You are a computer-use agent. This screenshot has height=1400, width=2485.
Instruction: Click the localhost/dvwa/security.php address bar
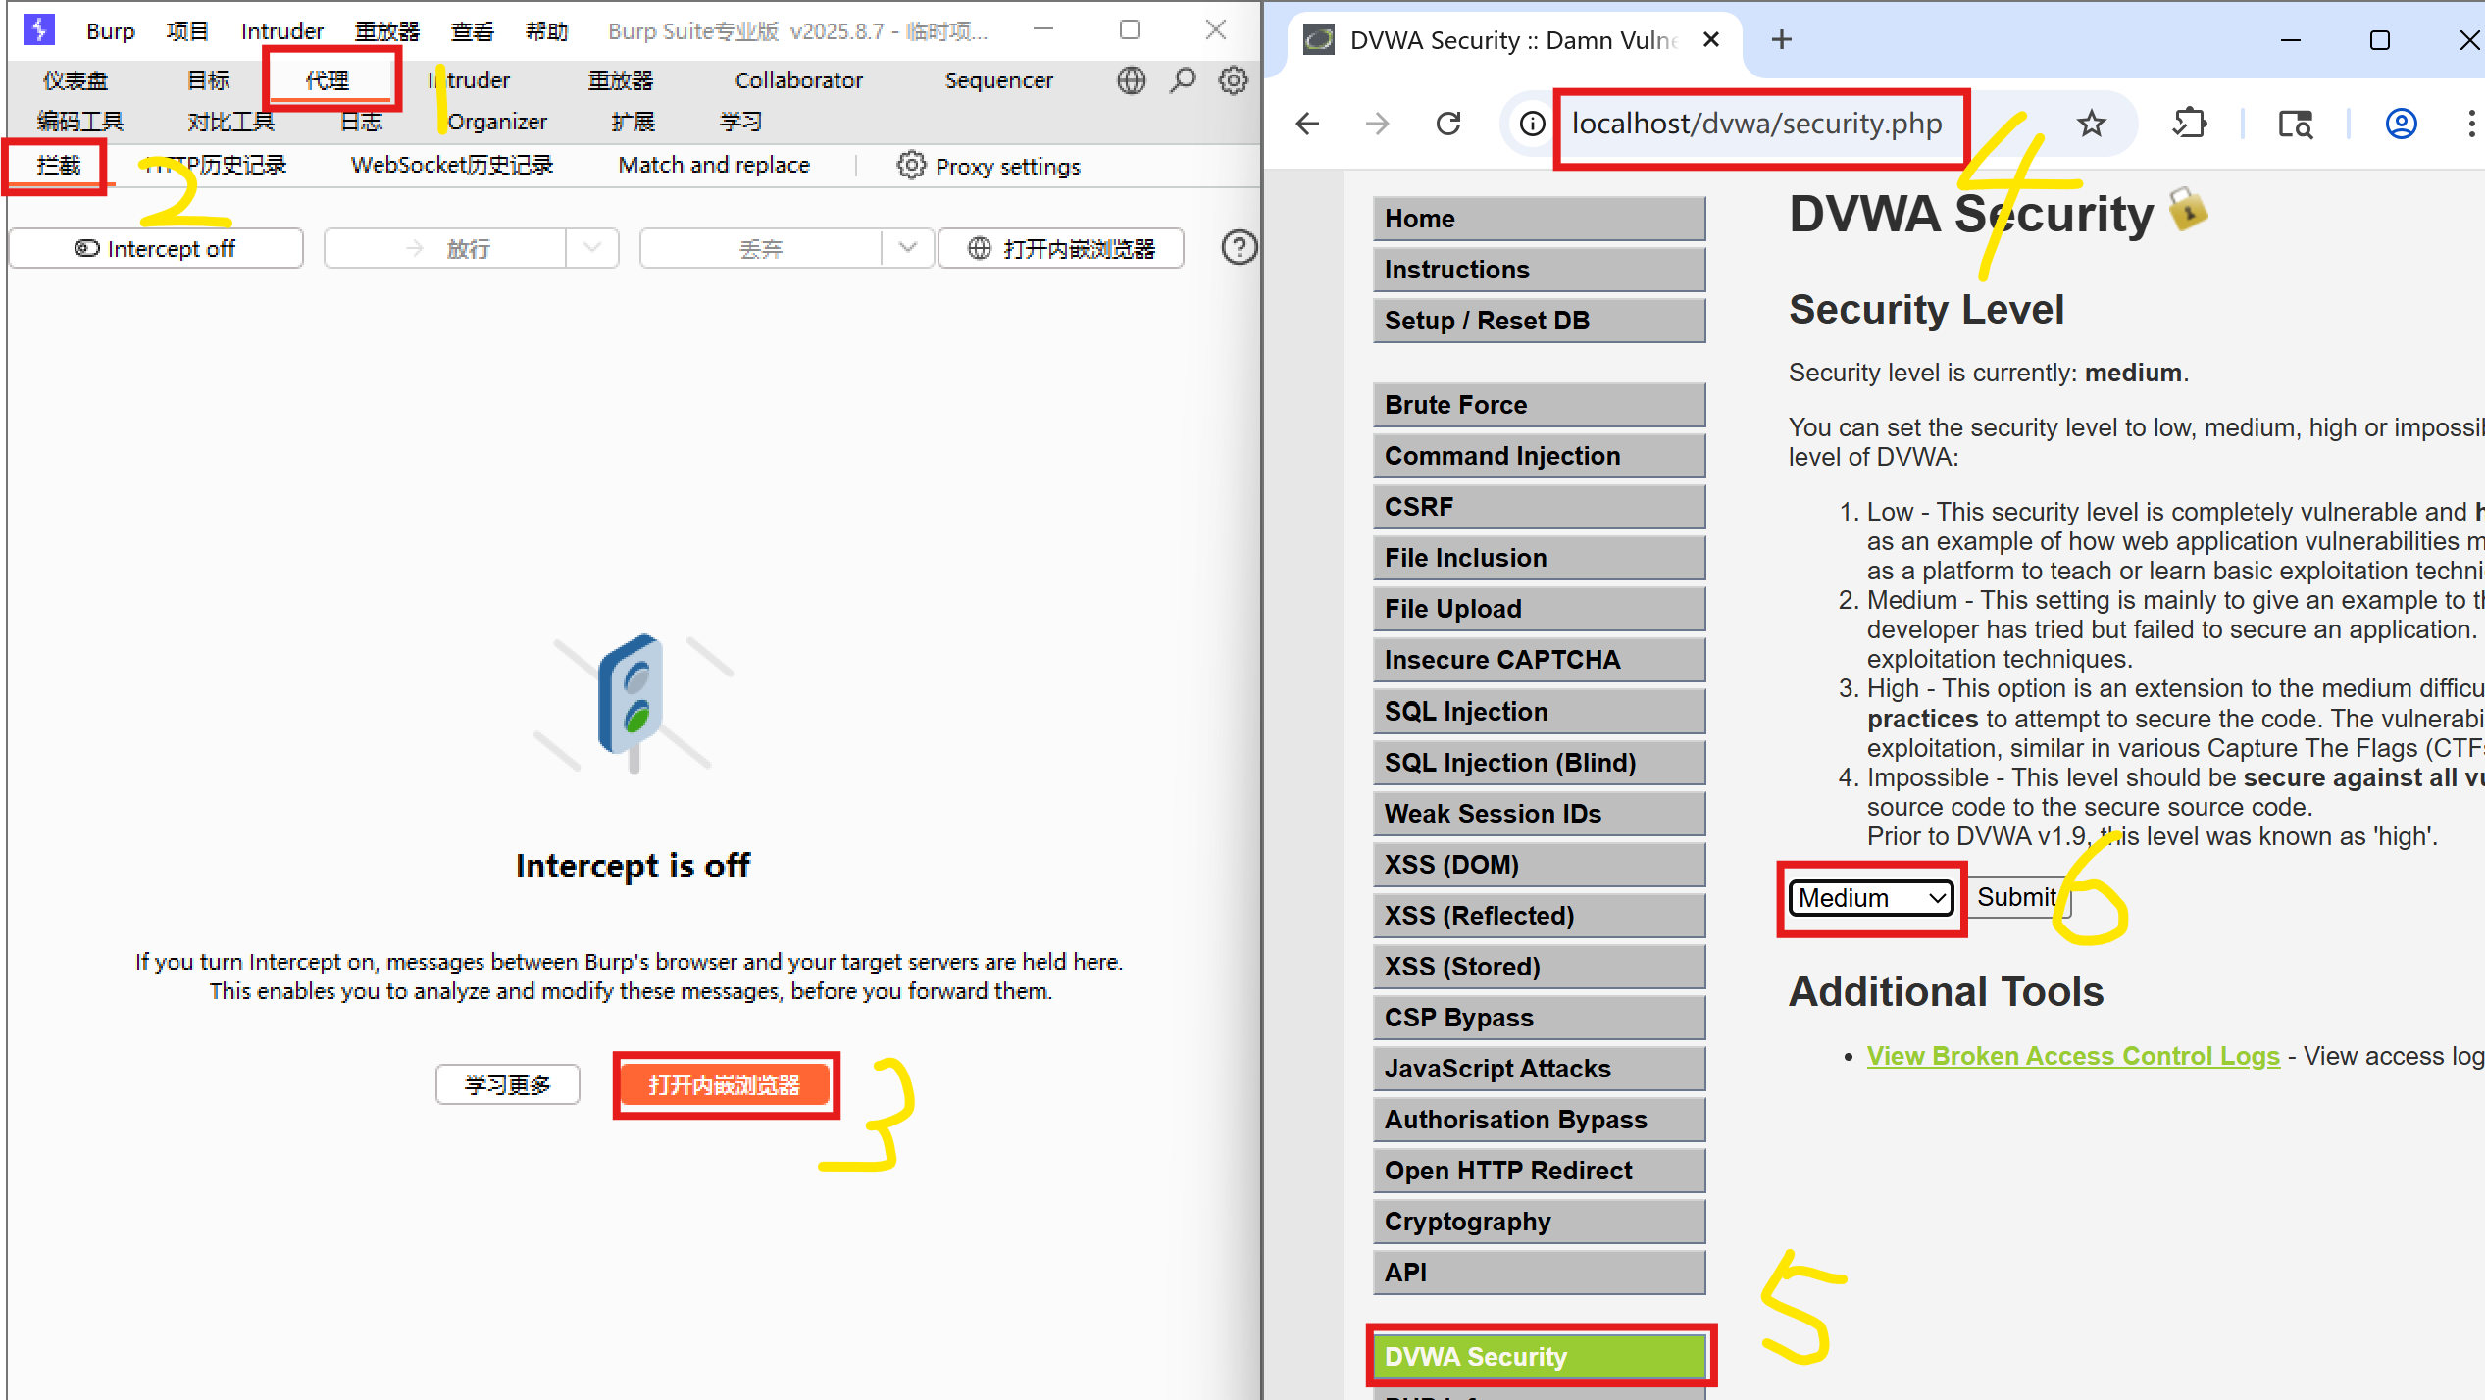point(1755,124)
